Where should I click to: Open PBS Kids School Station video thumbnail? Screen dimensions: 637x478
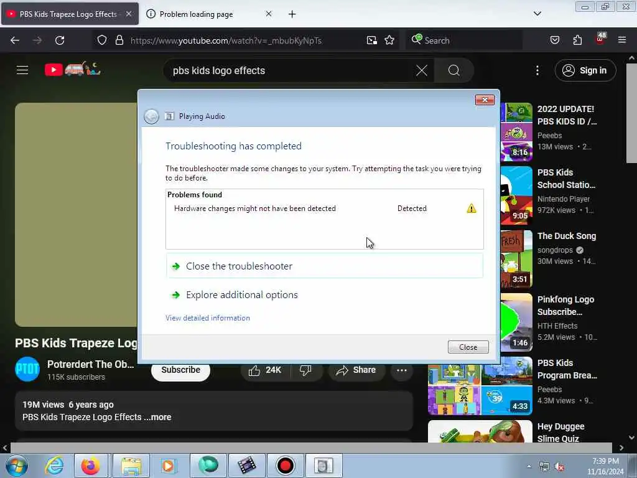(x=516, y=195)
